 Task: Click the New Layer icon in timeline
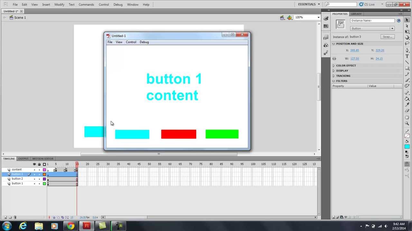[5, 218]
